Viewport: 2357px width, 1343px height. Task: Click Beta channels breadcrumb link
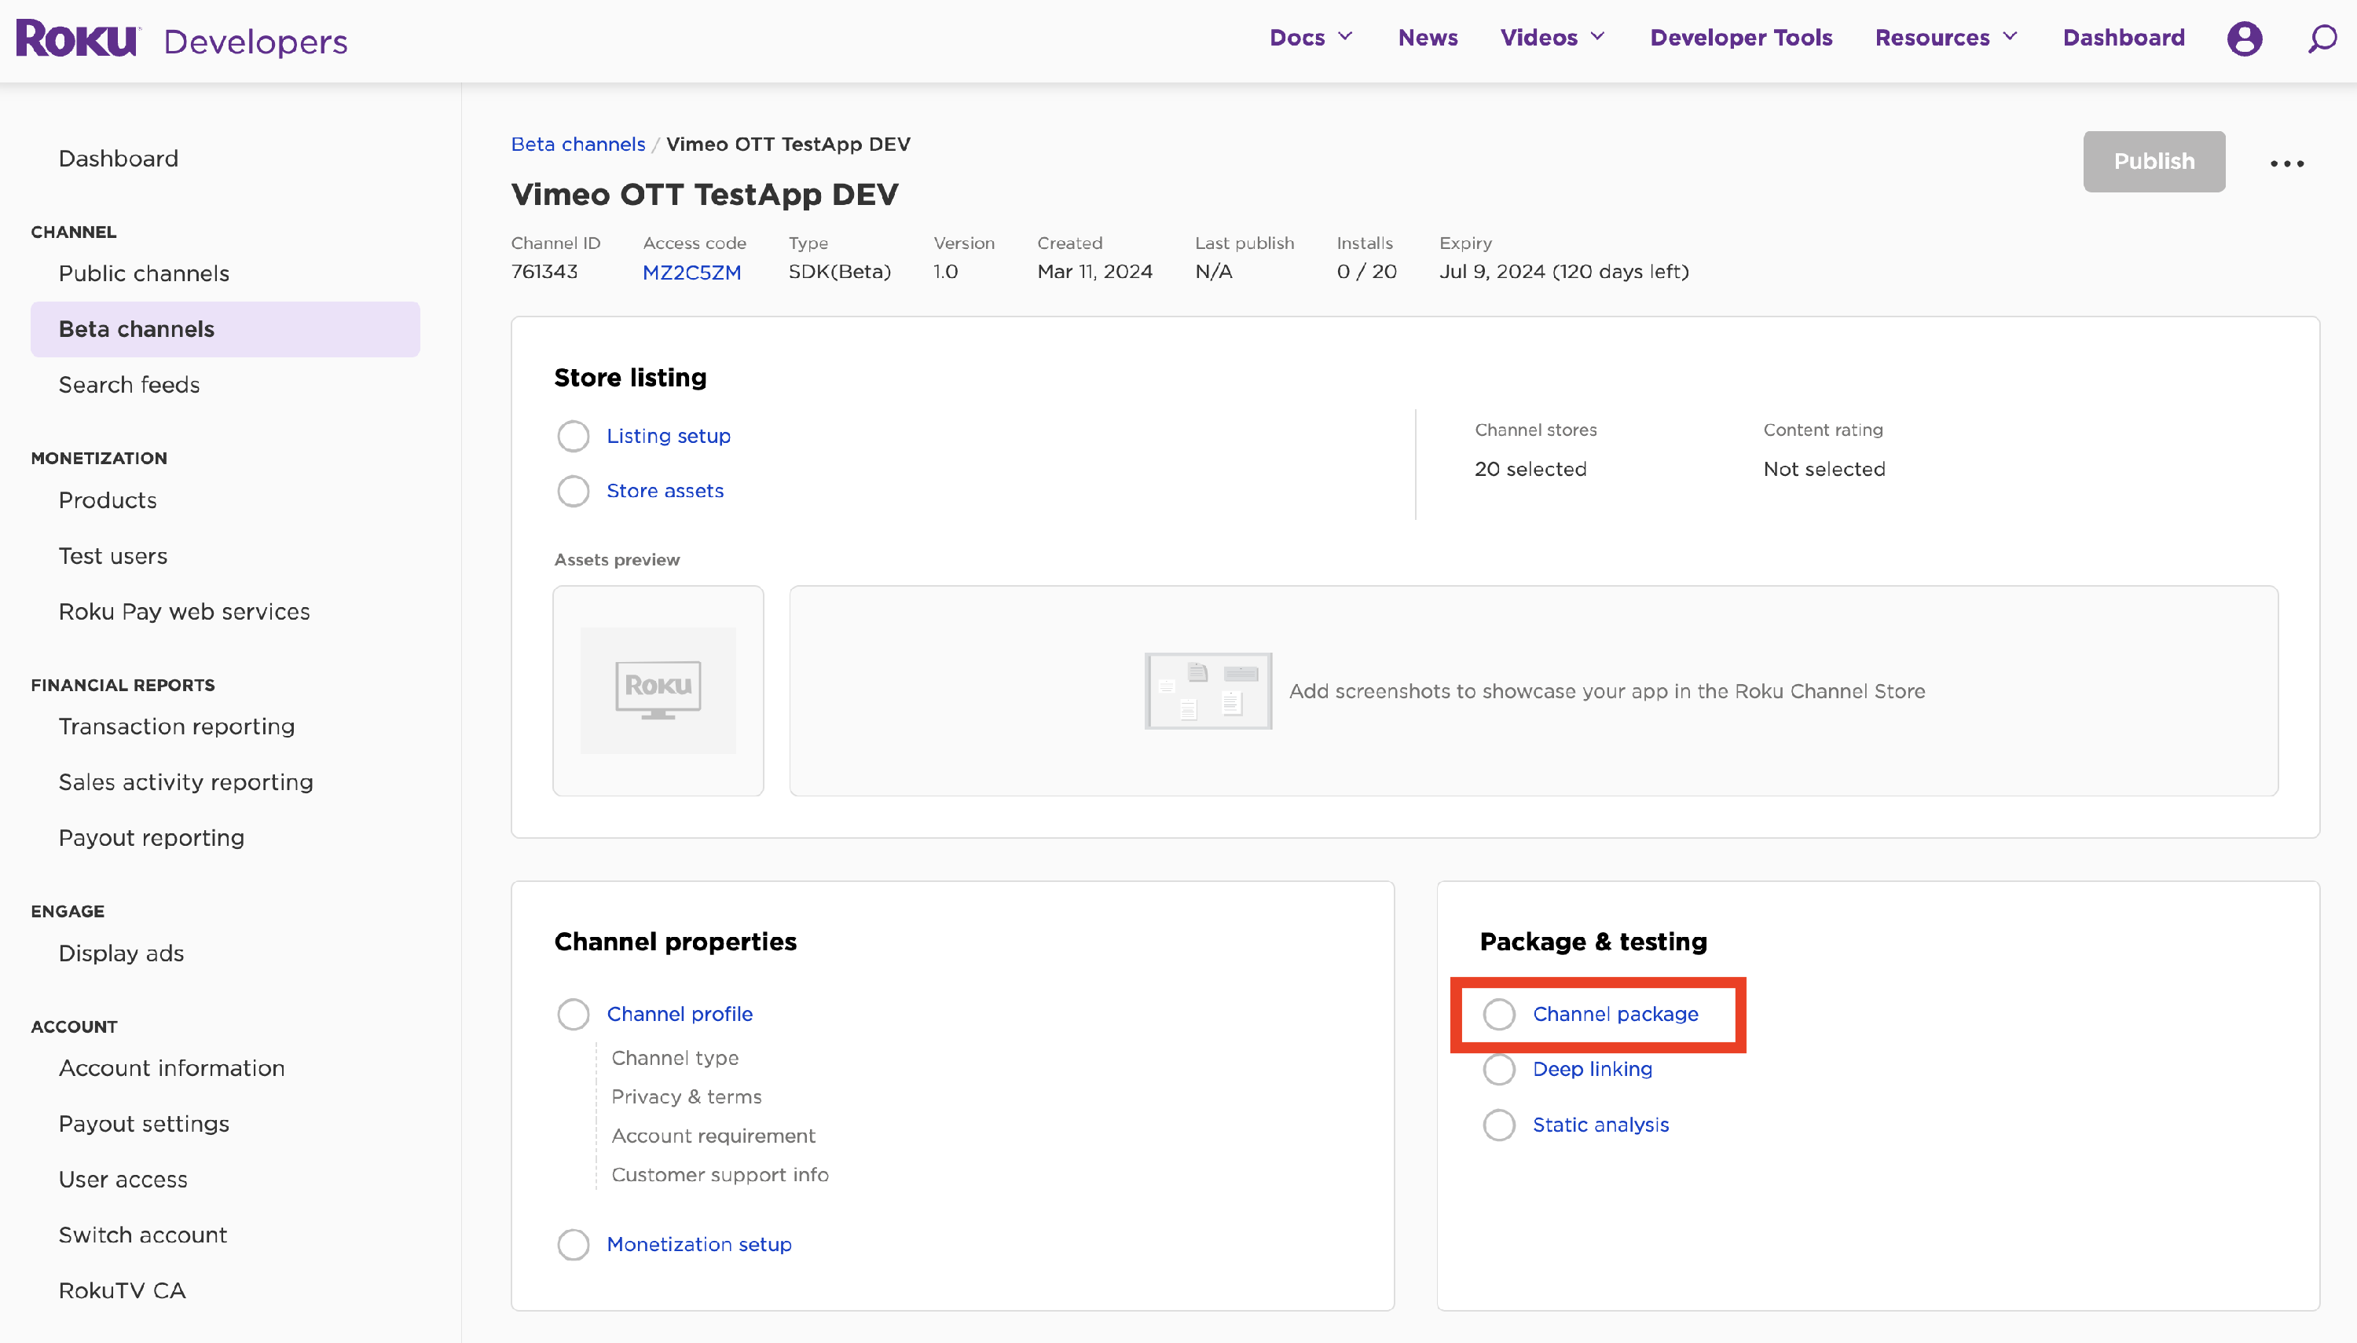(x=577, y=144)
